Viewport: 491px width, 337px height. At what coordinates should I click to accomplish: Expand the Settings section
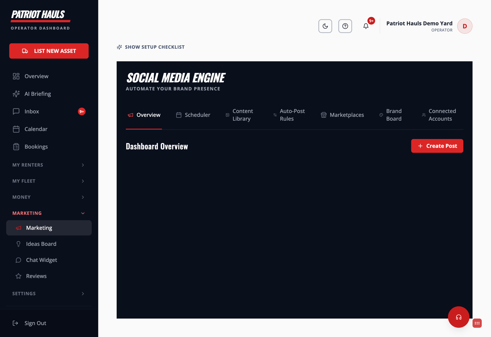click(x=49, y=293)
